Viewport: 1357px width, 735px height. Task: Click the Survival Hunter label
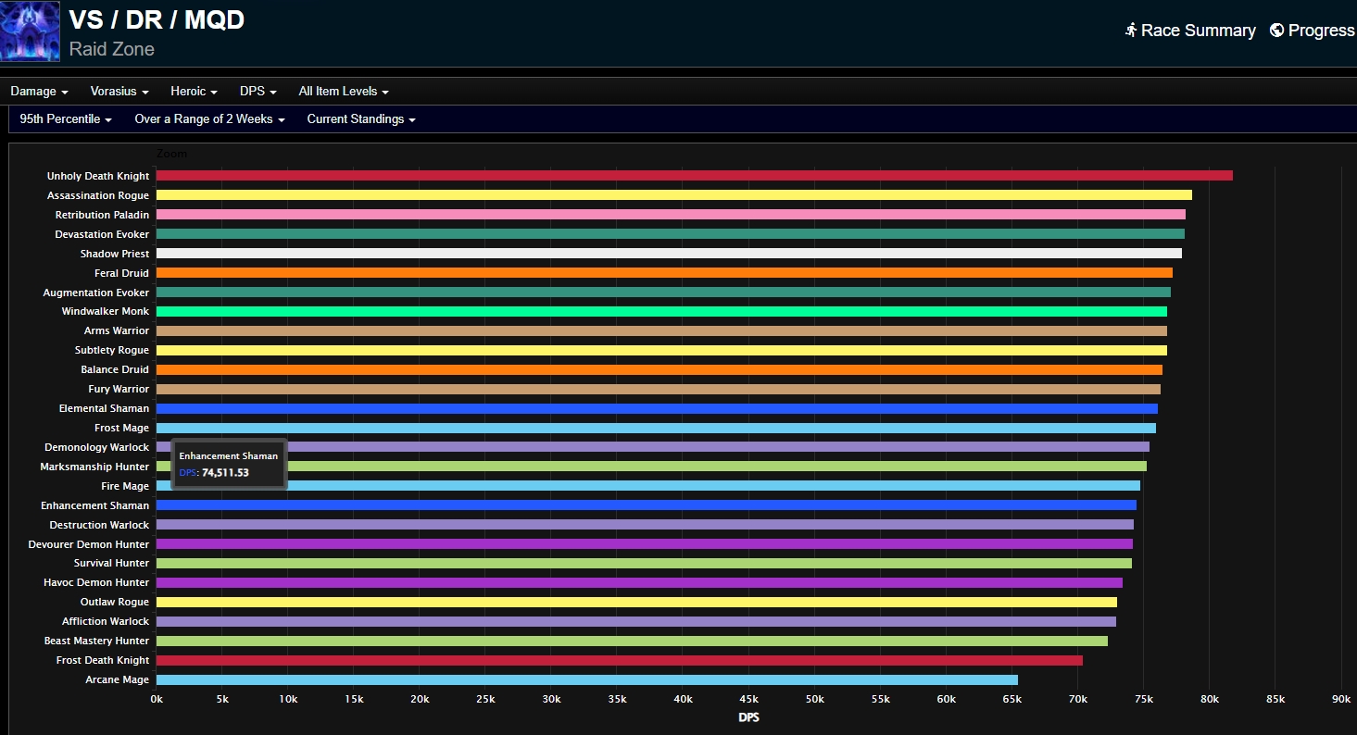tap(111, 563)
